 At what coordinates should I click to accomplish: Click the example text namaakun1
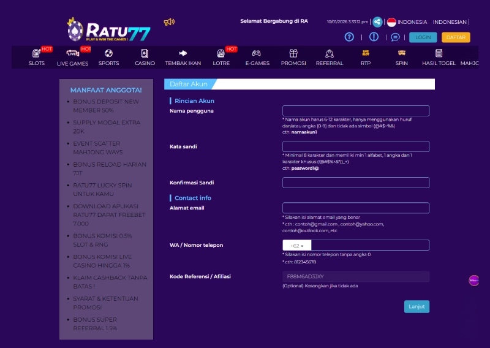pyautogui.click(x=304, y=132)
